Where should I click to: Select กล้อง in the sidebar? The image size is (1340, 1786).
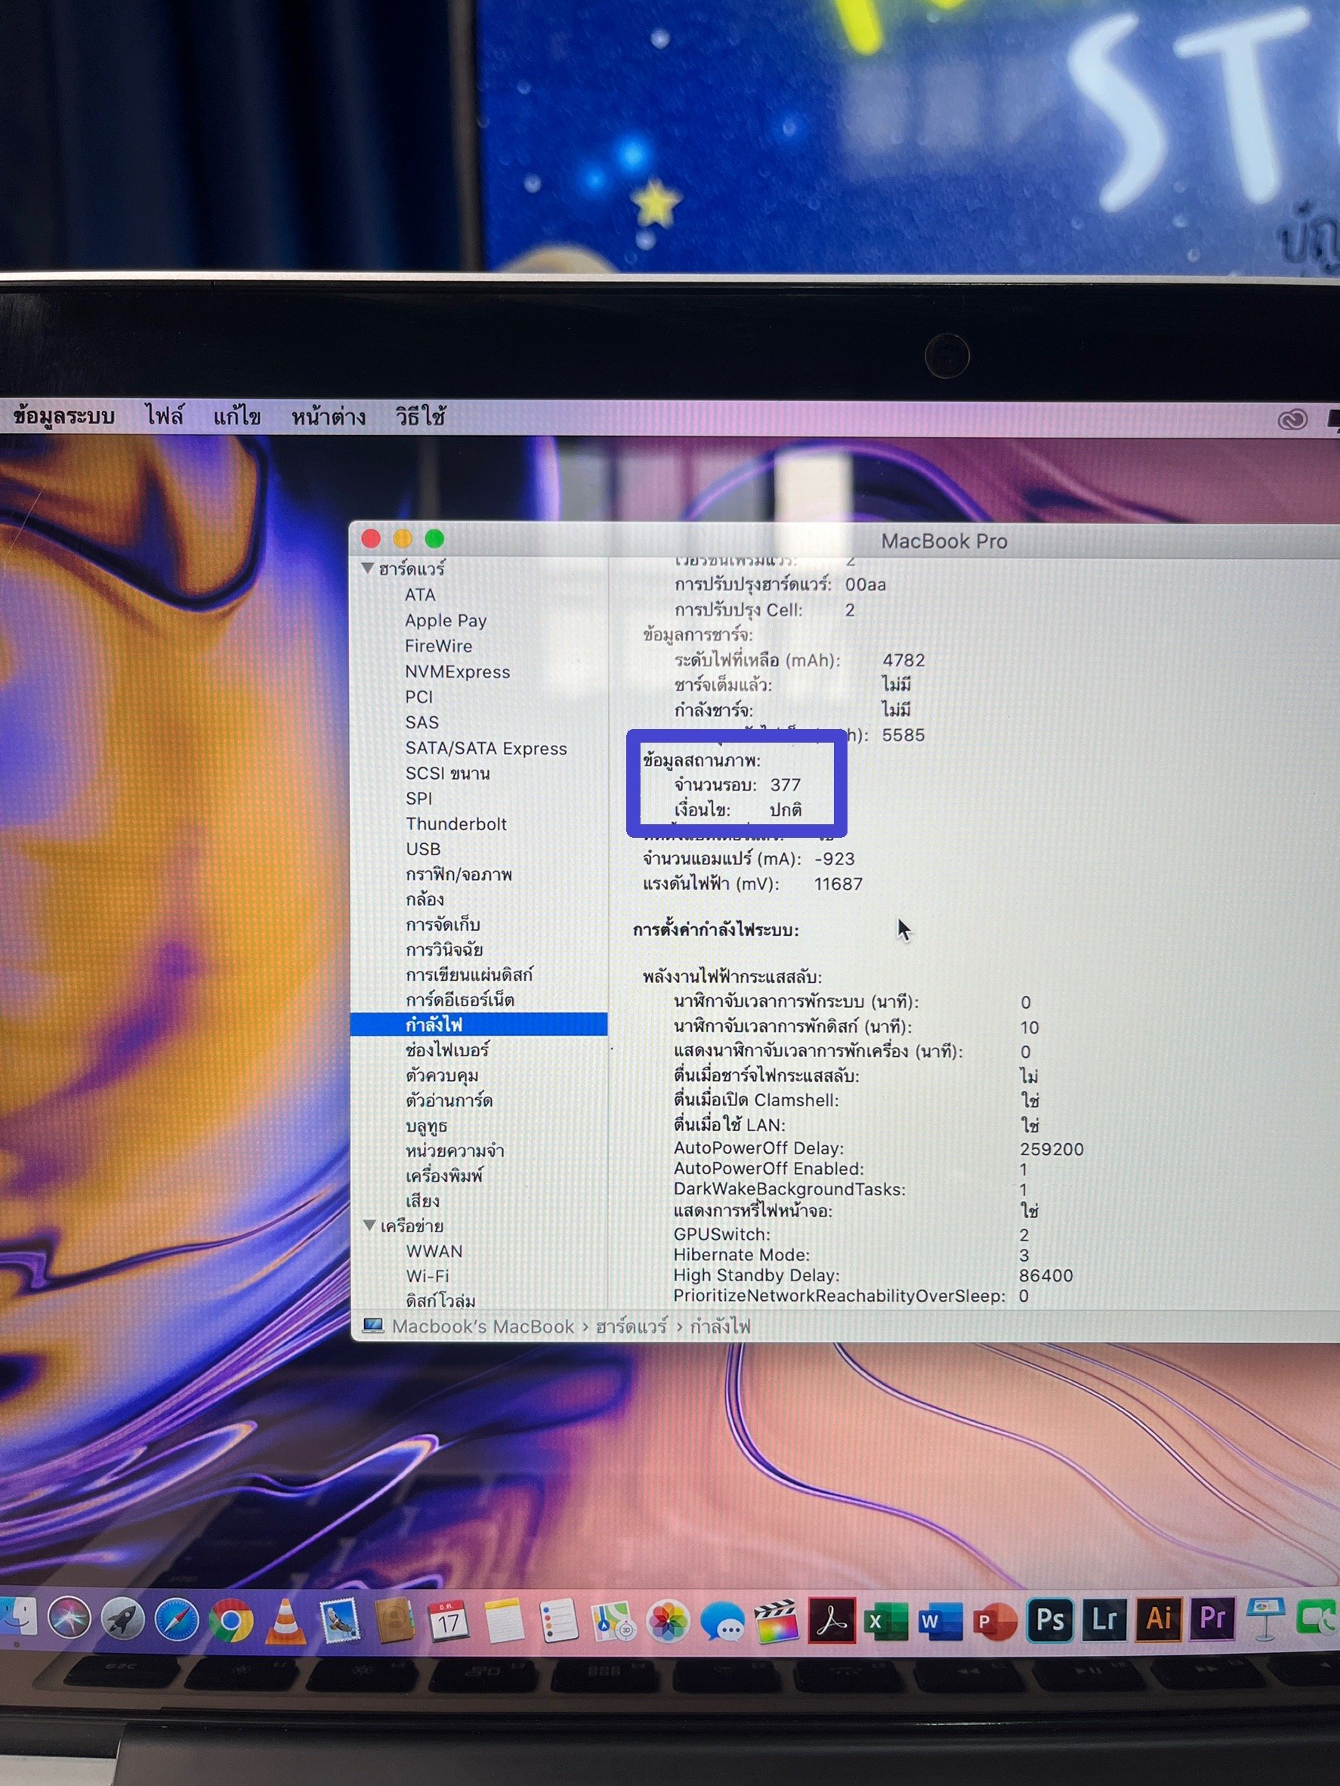[x=425, y=900]
